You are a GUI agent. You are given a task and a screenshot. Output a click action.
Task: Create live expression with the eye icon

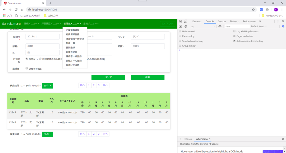[x=220, y=26]
